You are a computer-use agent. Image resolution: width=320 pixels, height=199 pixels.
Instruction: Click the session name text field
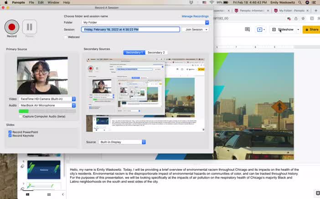[x=130, y=30]
